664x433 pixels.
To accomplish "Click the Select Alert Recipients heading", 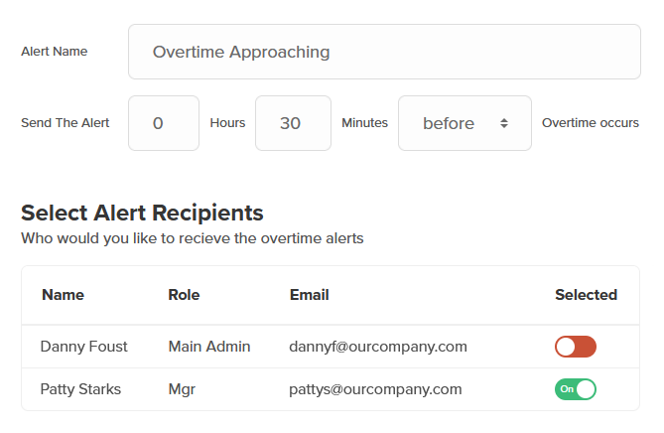I will pos(142,213).
